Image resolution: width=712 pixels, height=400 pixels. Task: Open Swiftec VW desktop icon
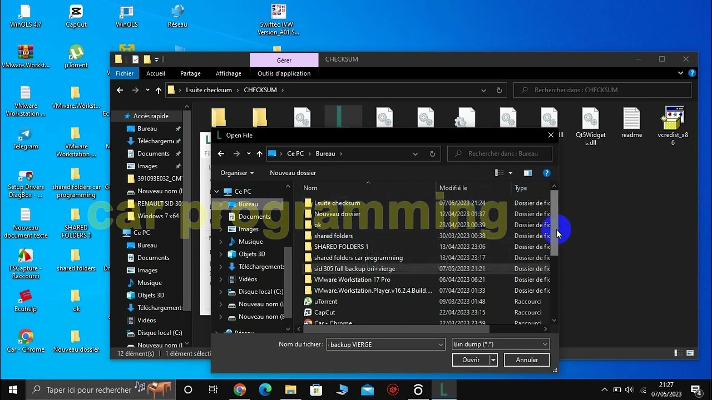click(x=278, y=20)
